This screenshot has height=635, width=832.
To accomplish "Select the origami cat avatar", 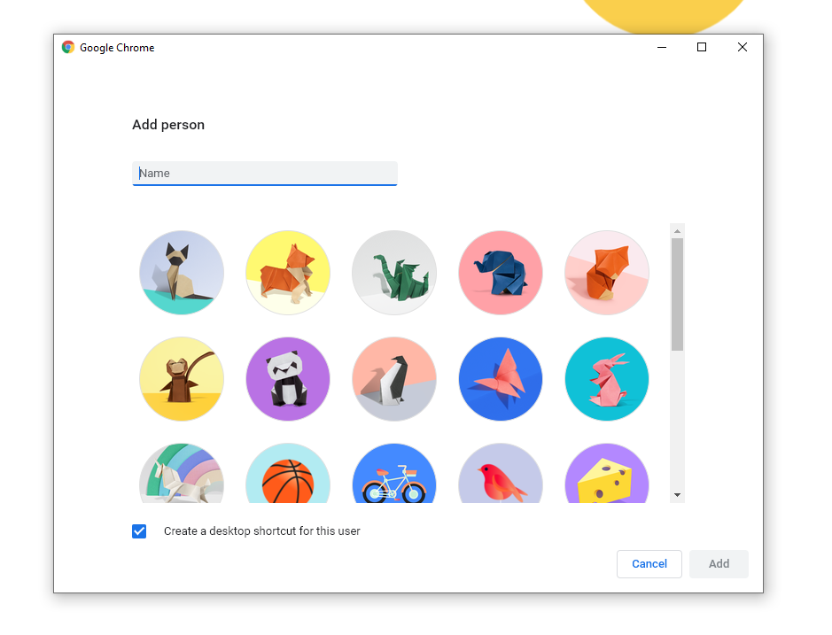I will (x=182, y=273).
